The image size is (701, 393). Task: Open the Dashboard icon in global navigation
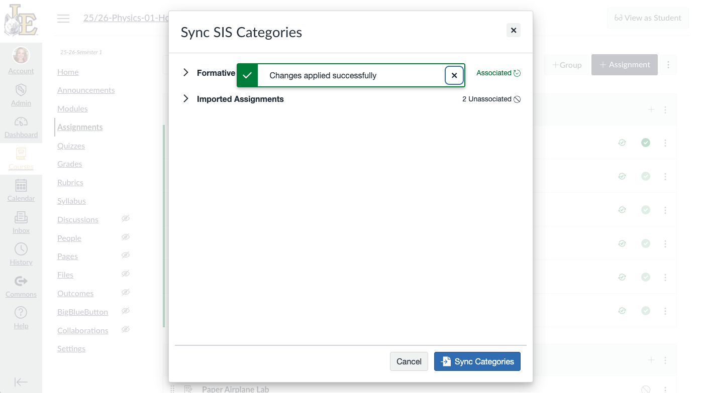coord(21,122)
